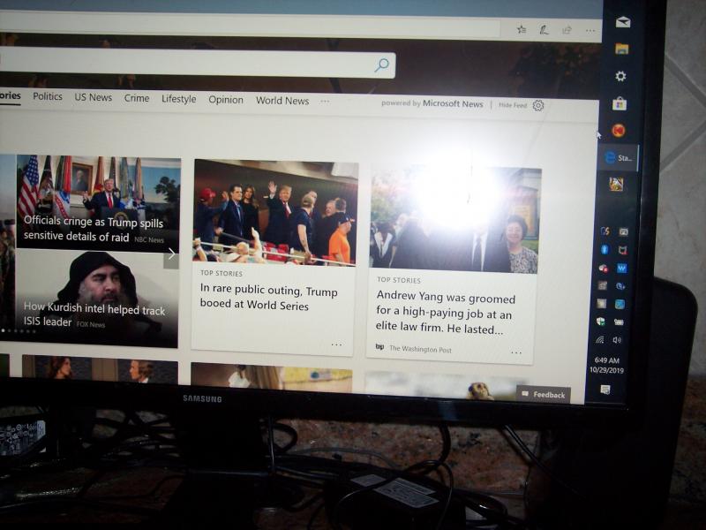The width and height of the screenshot is (706, 530).
Task: Expand more news categories ellipsis
Action: [325, 102]
